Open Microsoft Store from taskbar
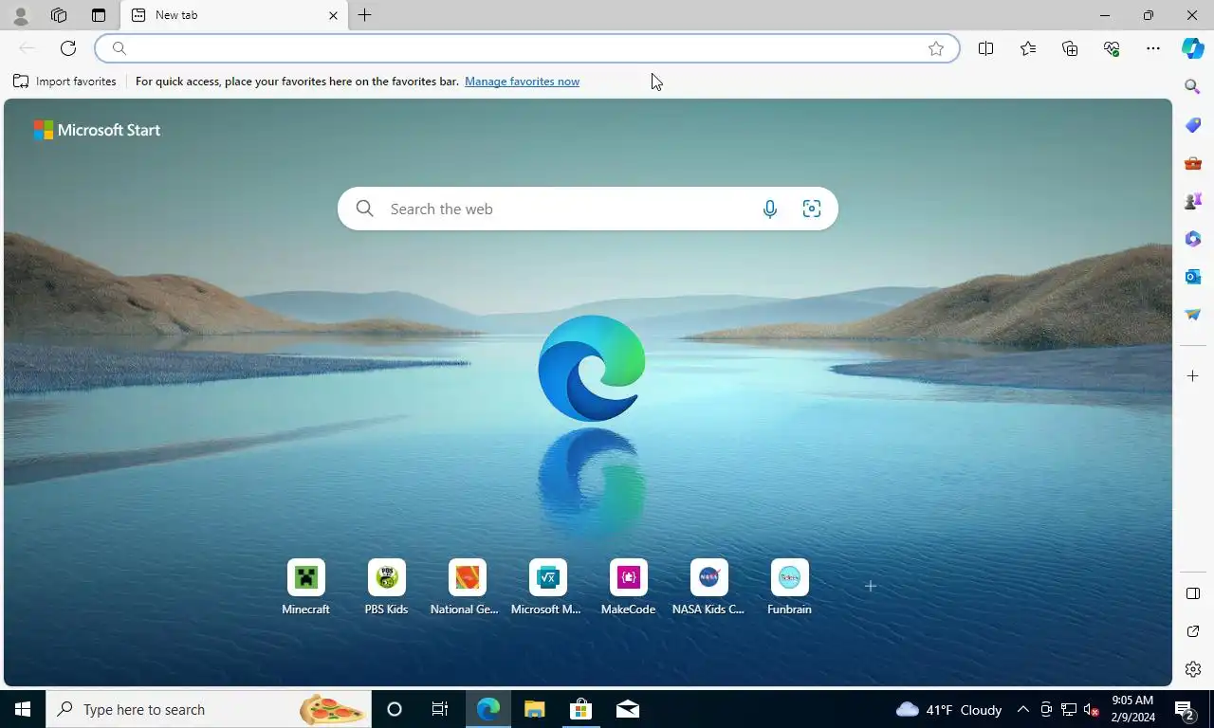1214x728 pixels. pos(580,709)
